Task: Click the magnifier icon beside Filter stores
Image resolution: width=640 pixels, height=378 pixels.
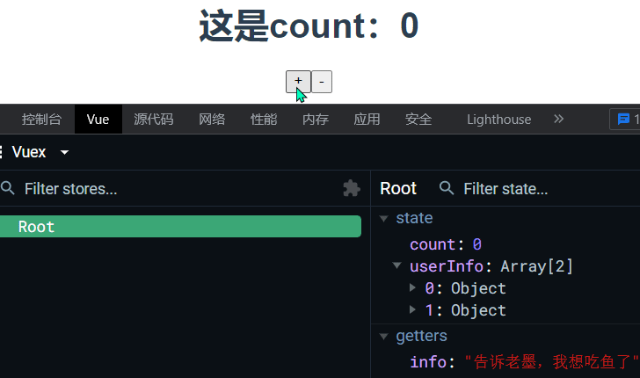Action: click(x=8, y=189)
